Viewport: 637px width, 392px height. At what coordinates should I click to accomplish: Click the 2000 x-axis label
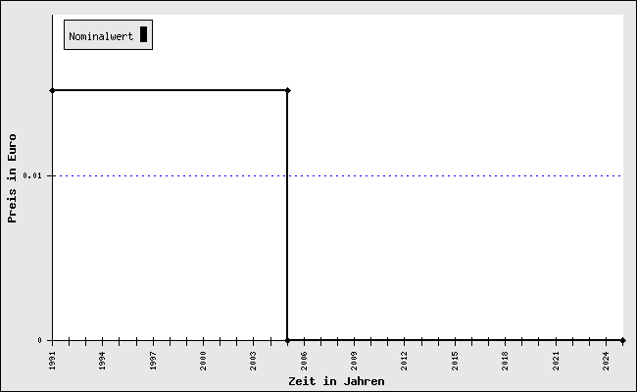(x=203, y=361)
